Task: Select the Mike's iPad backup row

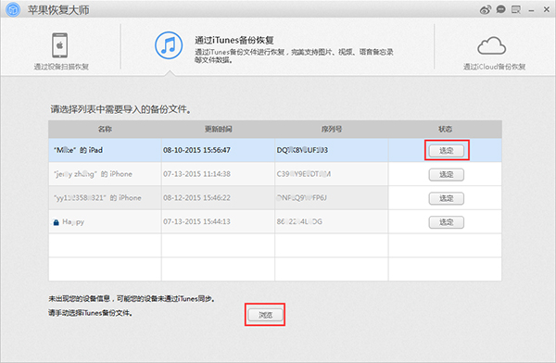Action: pos(275,150)
